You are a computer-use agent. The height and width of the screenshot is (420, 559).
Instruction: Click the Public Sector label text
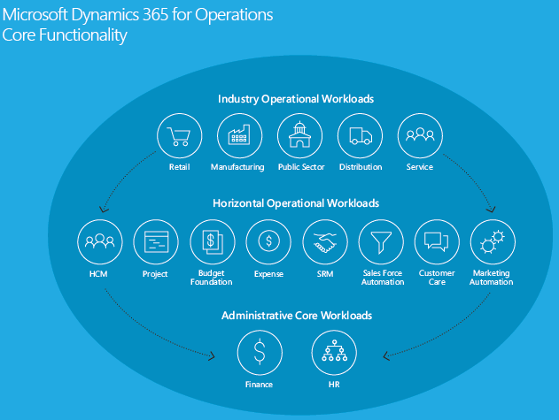pos(301,167)
